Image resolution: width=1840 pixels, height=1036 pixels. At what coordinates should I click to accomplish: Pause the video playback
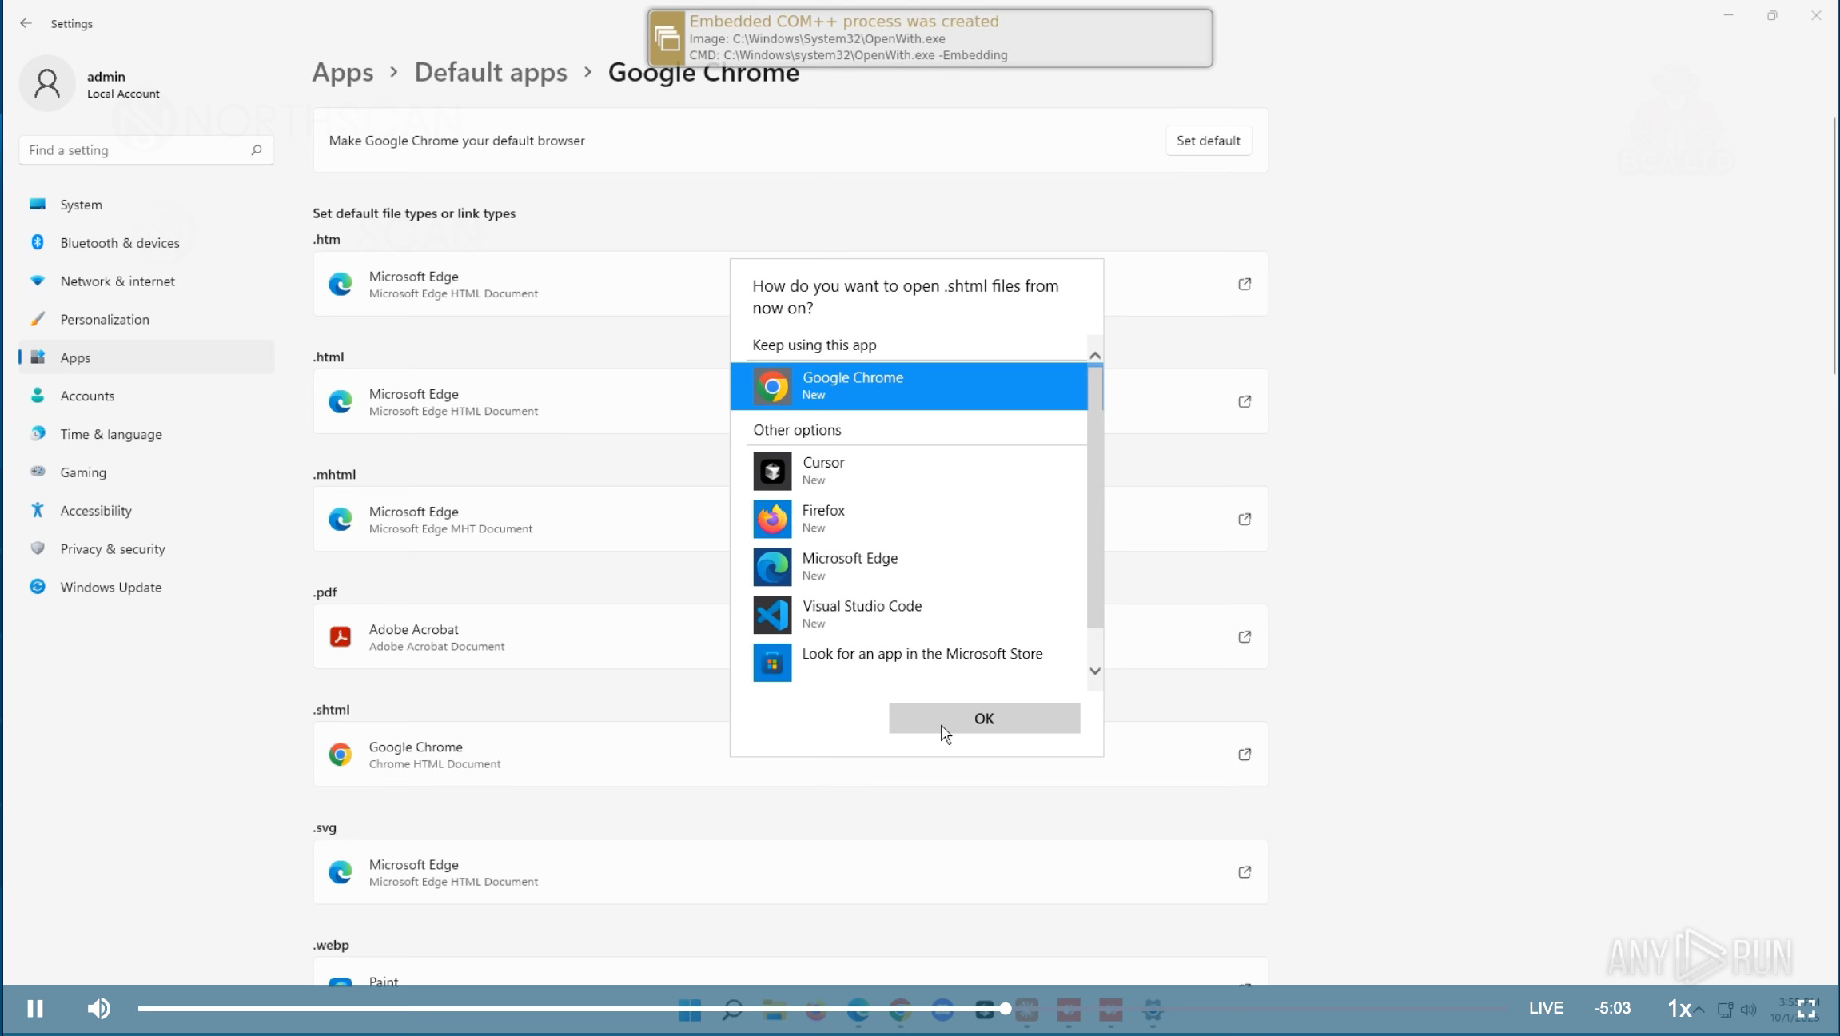point(34,1008)
